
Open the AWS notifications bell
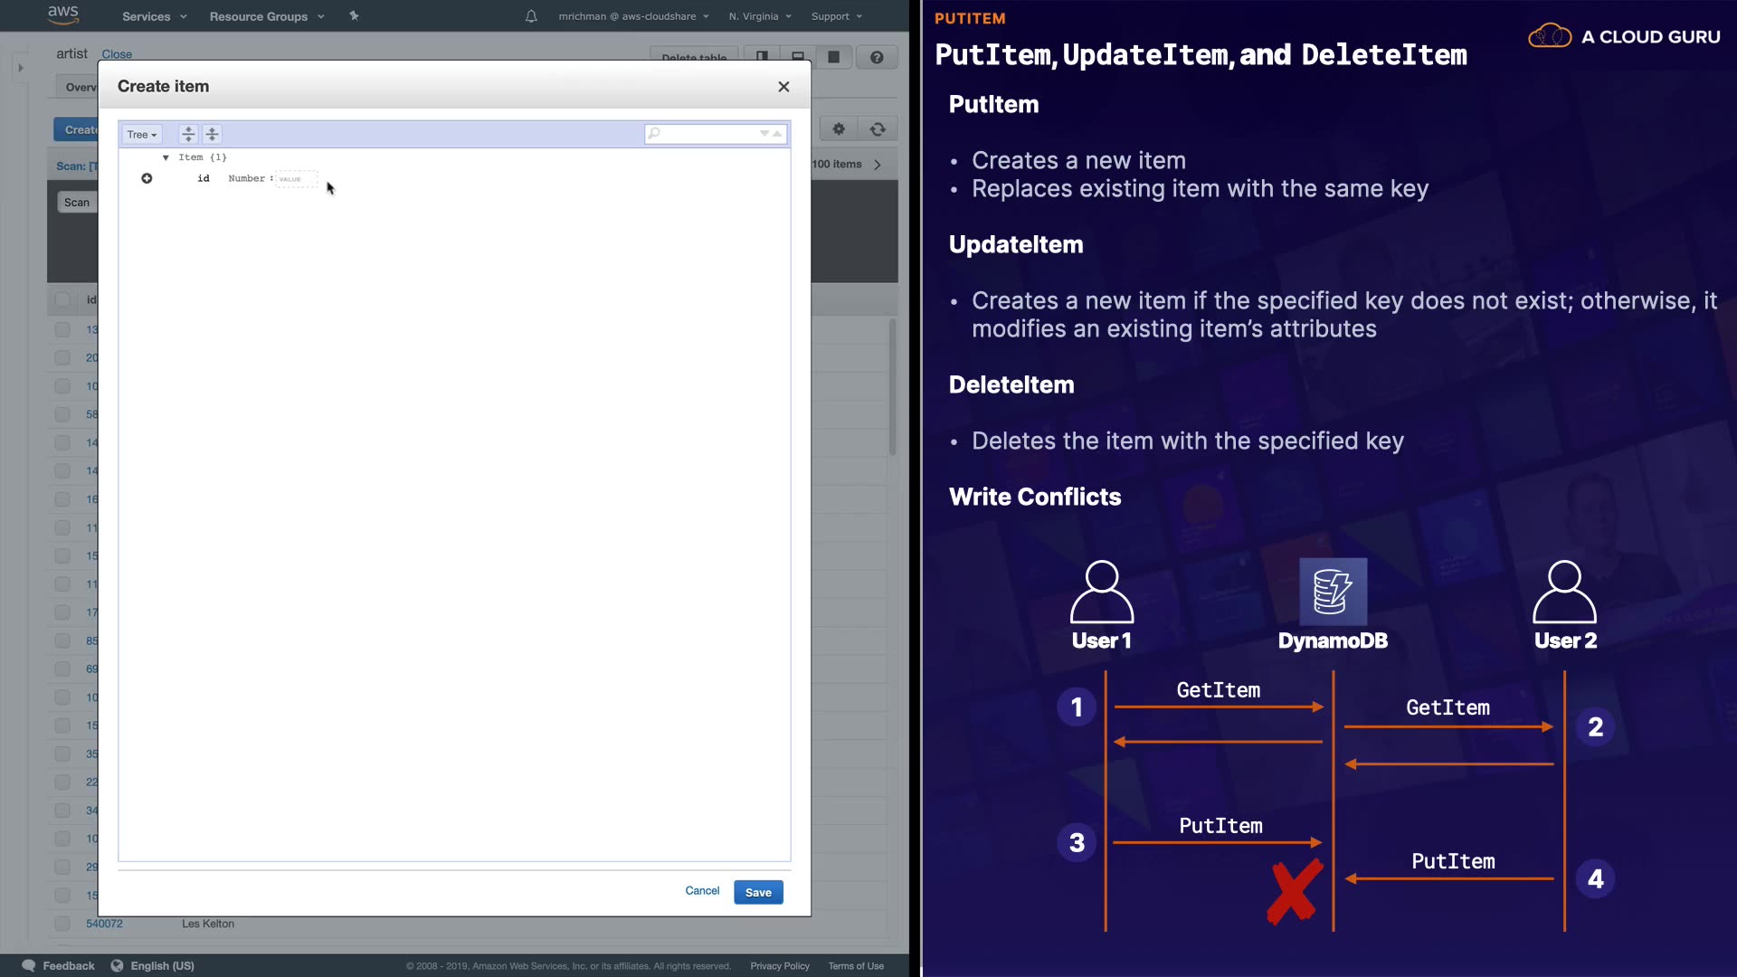tap(531, 16)
